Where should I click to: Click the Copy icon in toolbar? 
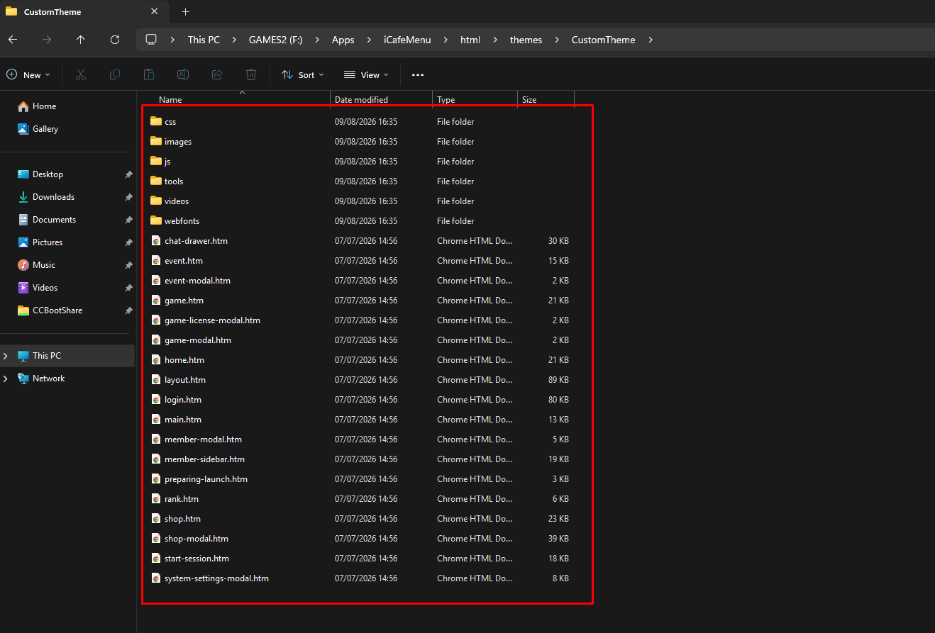pos(114,74)
